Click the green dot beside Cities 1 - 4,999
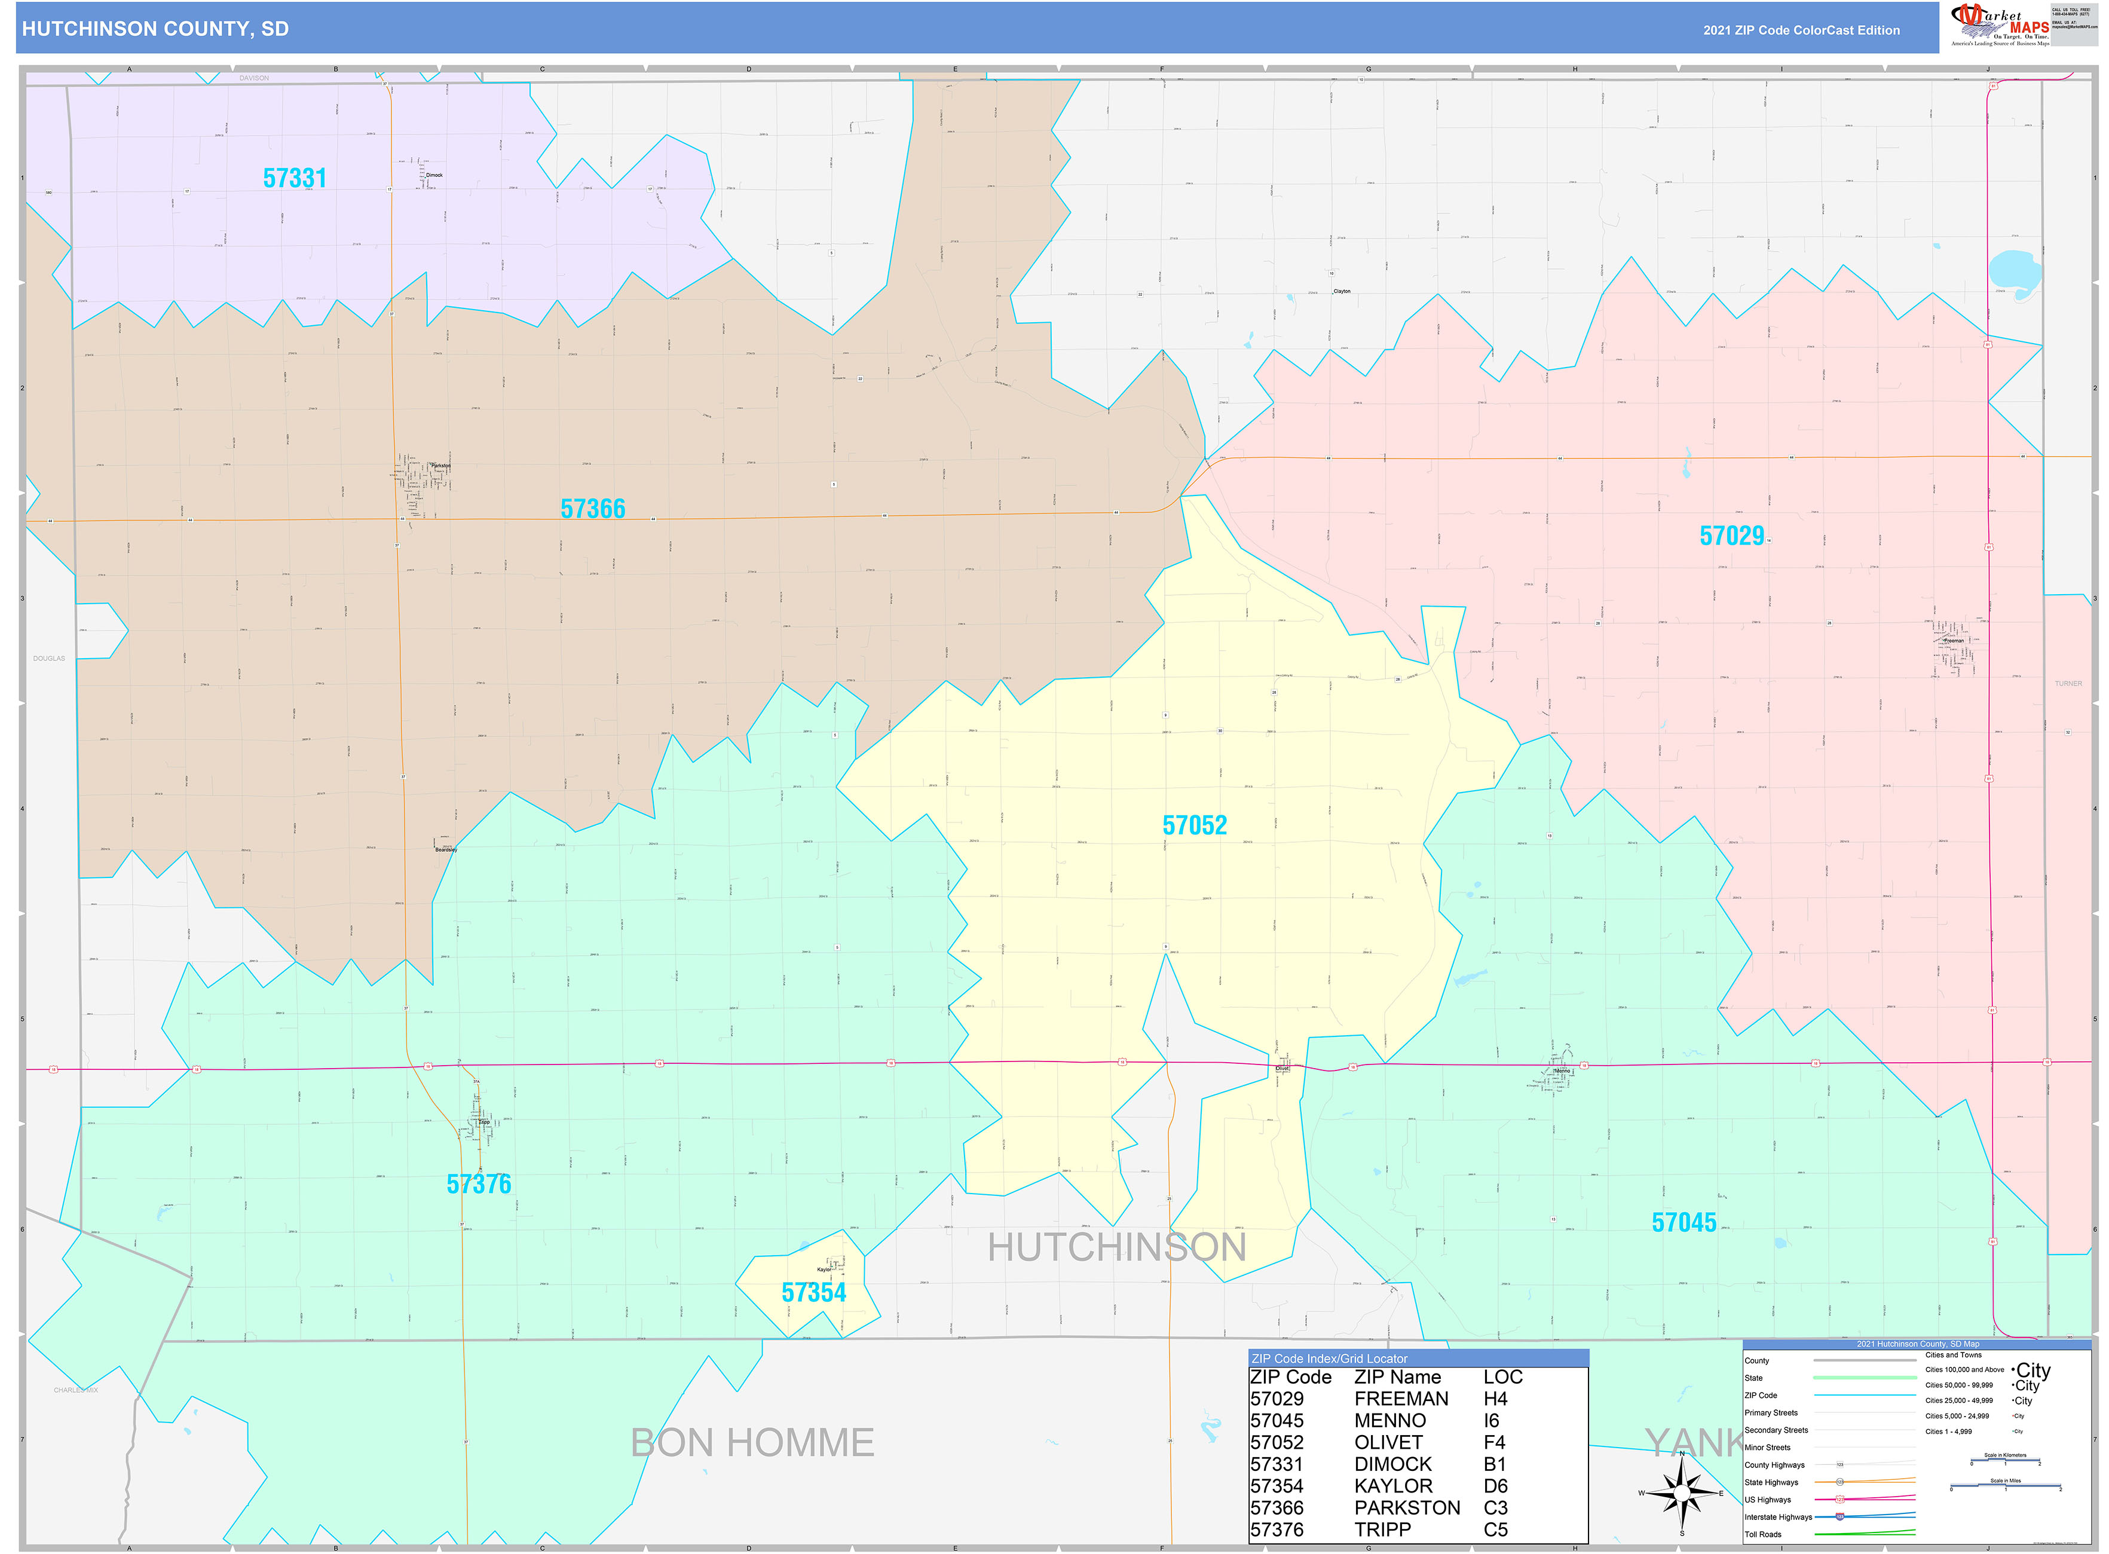 2013,1431
